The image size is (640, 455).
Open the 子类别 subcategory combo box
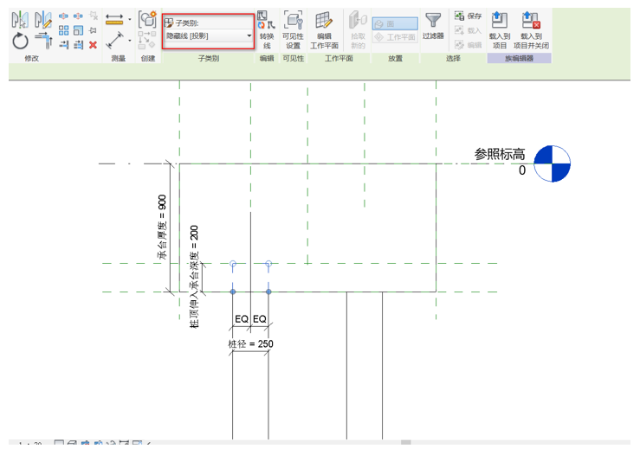[x=209, y=35]
